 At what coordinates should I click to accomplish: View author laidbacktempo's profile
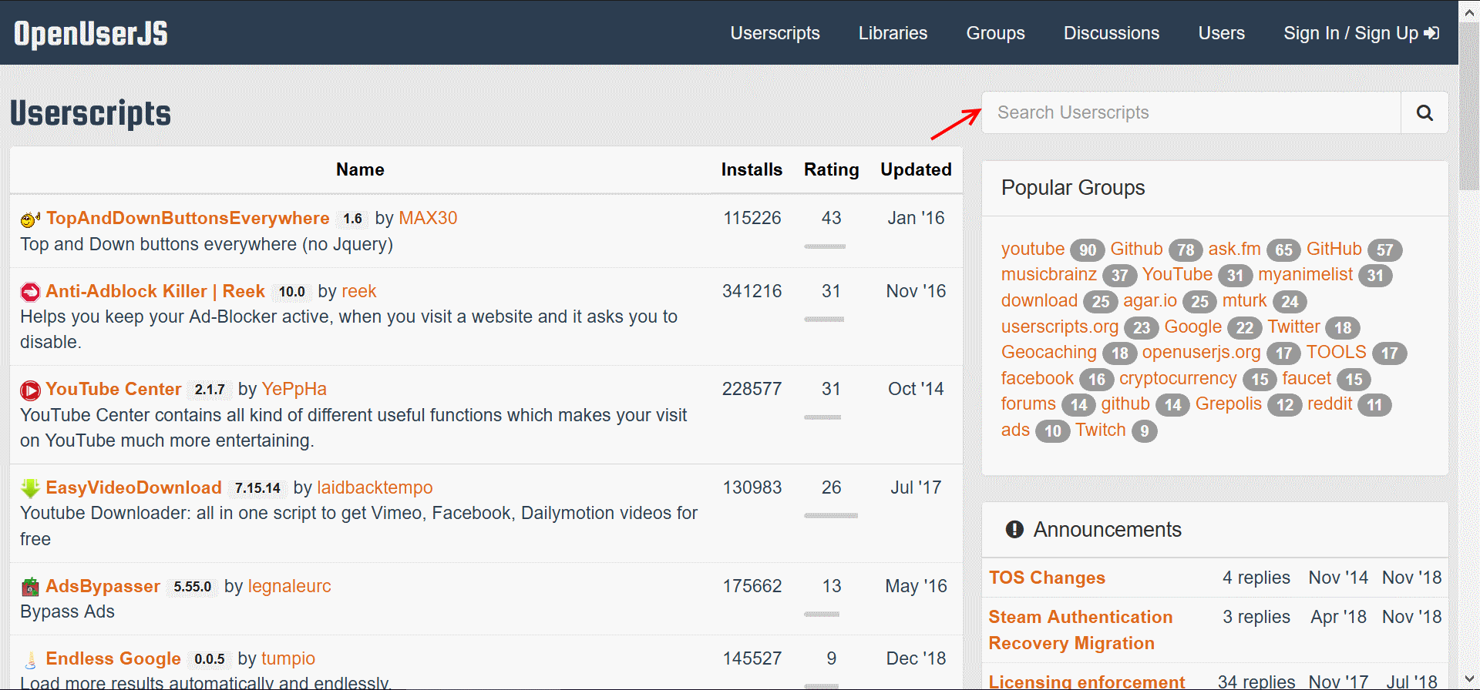pos(375,487)
